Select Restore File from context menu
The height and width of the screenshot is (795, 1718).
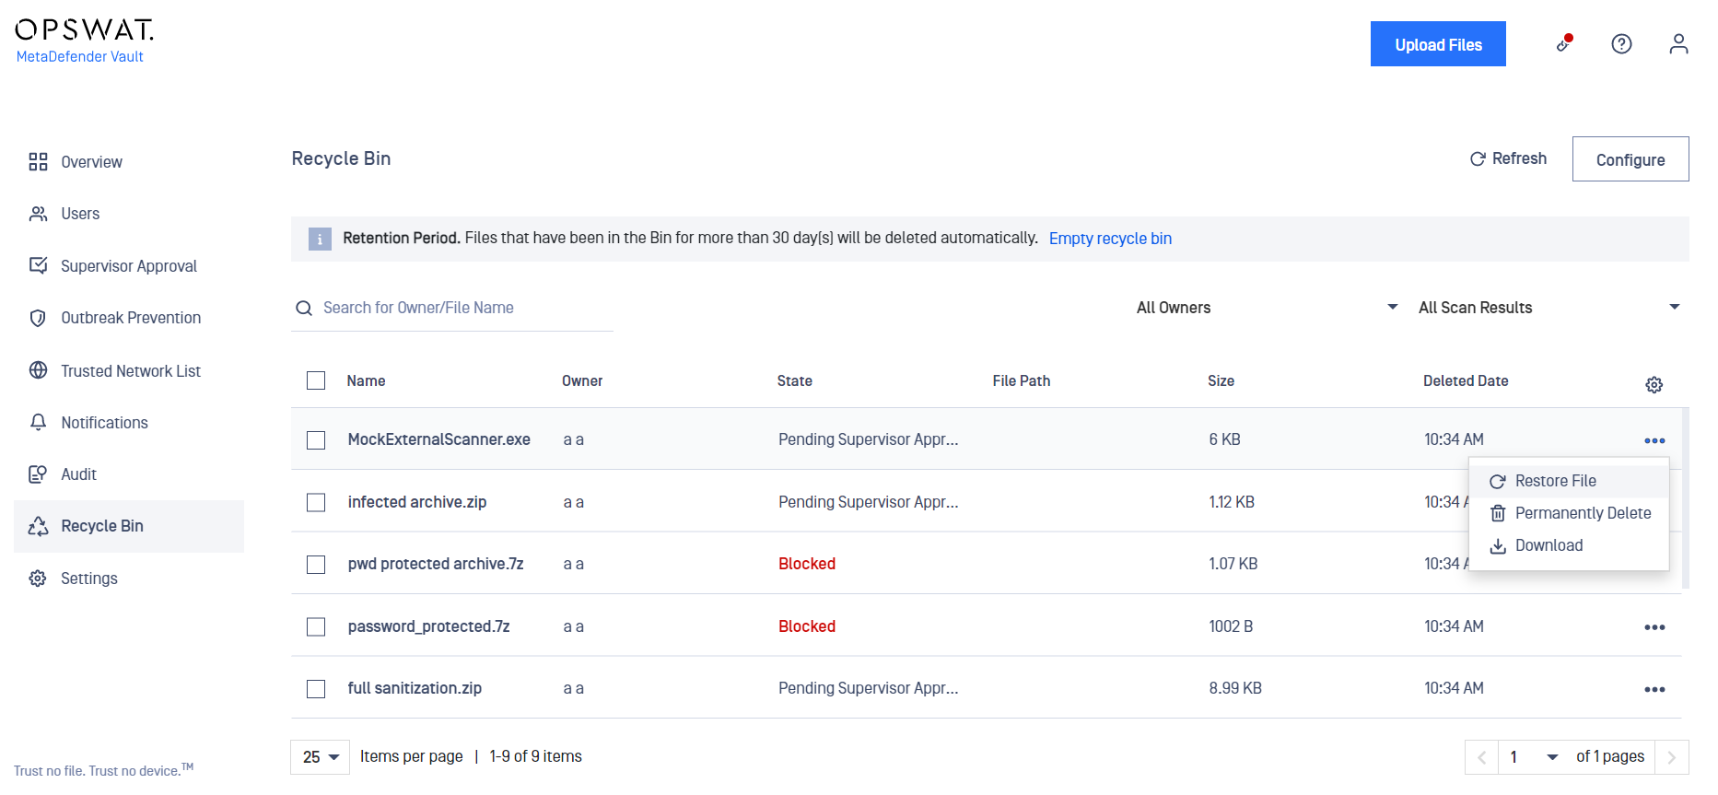coord(1569,481)
